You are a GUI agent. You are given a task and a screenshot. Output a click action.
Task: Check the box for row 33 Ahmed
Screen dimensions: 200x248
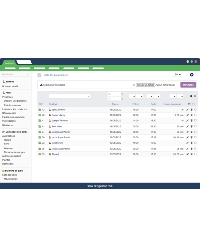tap(195, 154)
